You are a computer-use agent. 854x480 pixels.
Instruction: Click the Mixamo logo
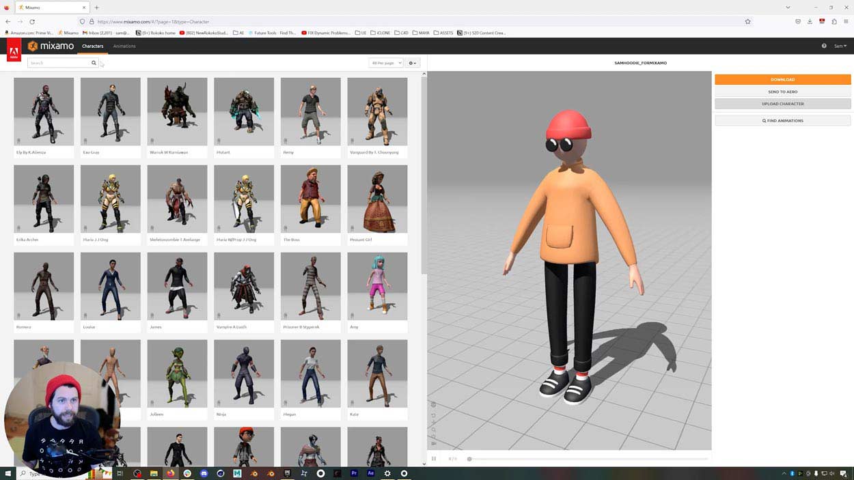coord(51,46)
